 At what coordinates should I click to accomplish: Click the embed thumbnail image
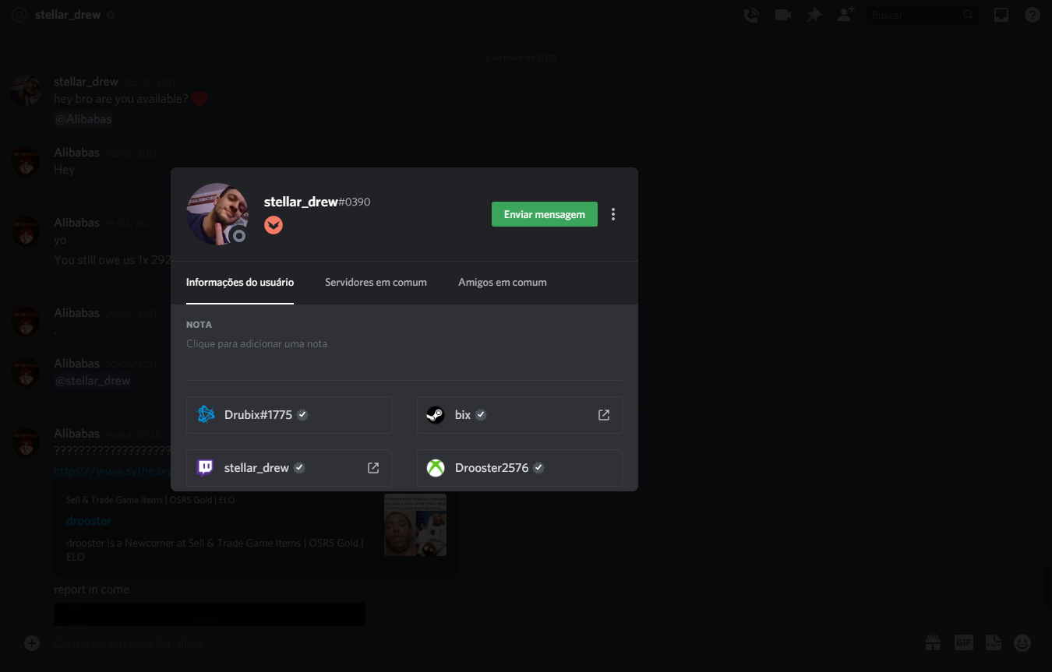pyautogui.click(x=415, y=525)
